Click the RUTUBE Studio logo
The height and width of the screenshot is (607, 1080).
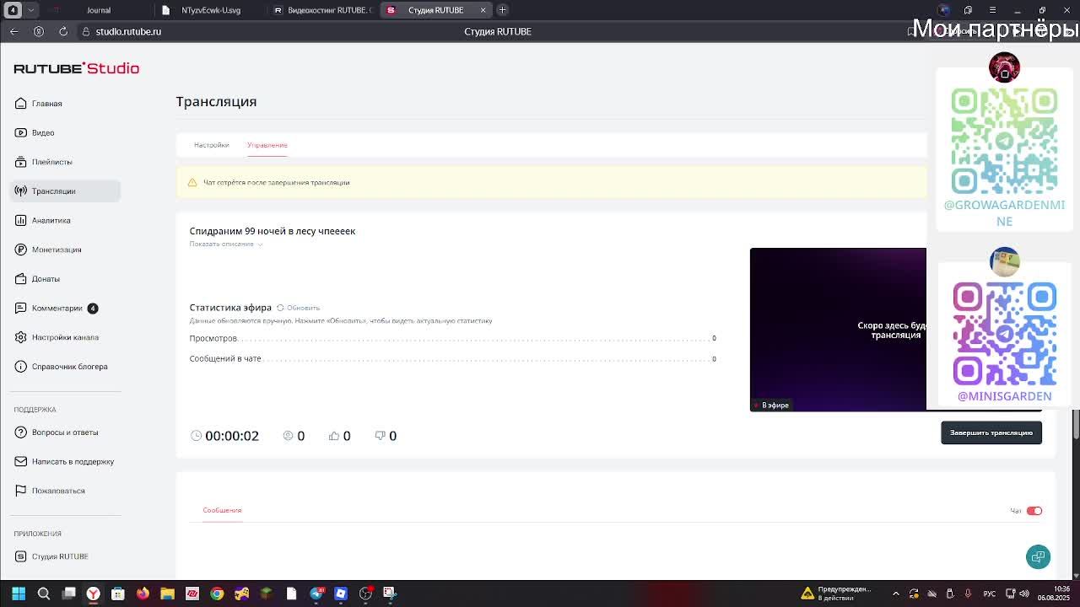pos(77,68)
